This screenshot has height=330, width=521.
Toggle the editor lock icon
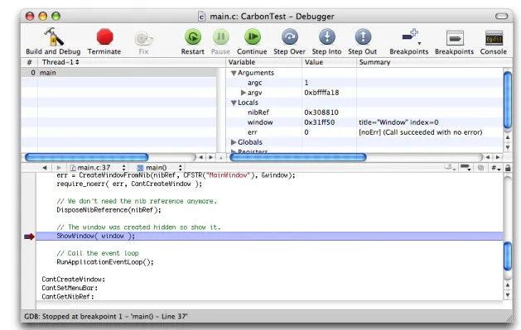click(508, 168)
